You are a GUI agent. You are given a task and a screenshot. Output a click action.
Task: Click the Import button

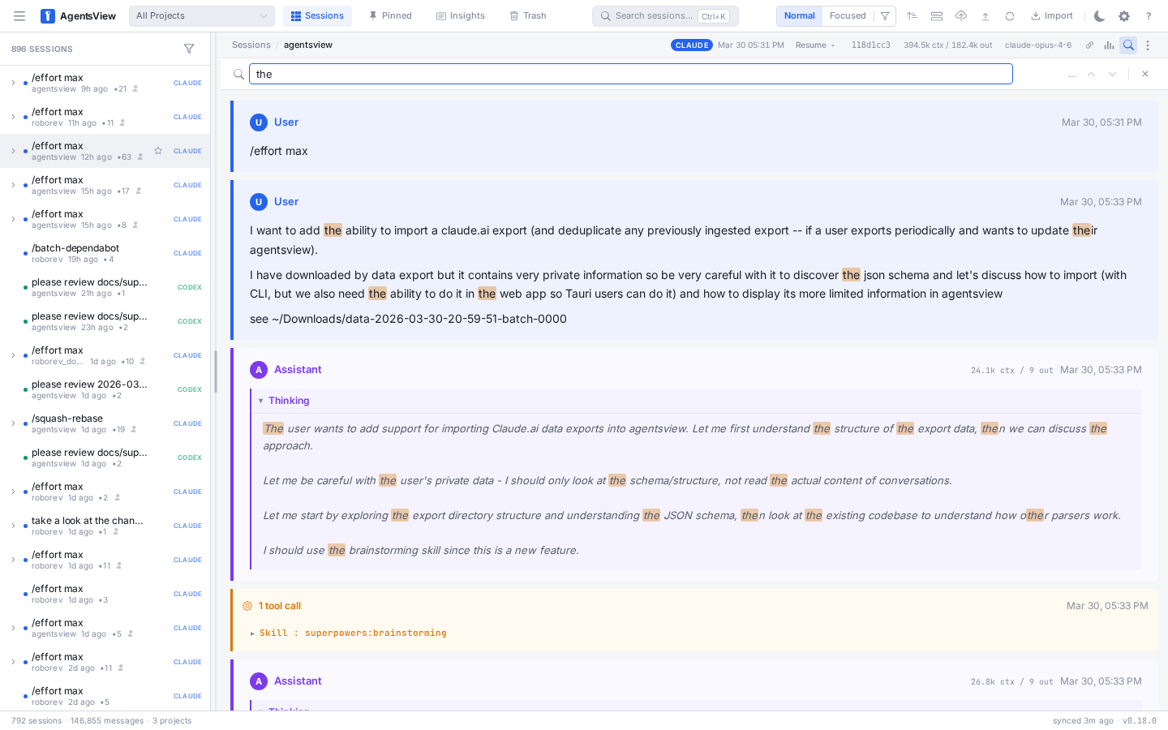pyautogui.click(x=1052, y=16)
